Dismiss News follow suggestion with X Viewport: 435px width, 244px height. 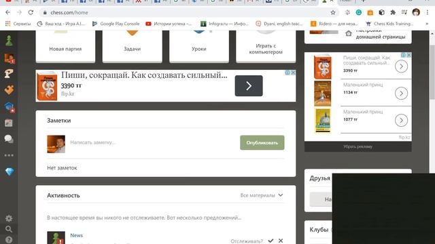coord(281,241)
